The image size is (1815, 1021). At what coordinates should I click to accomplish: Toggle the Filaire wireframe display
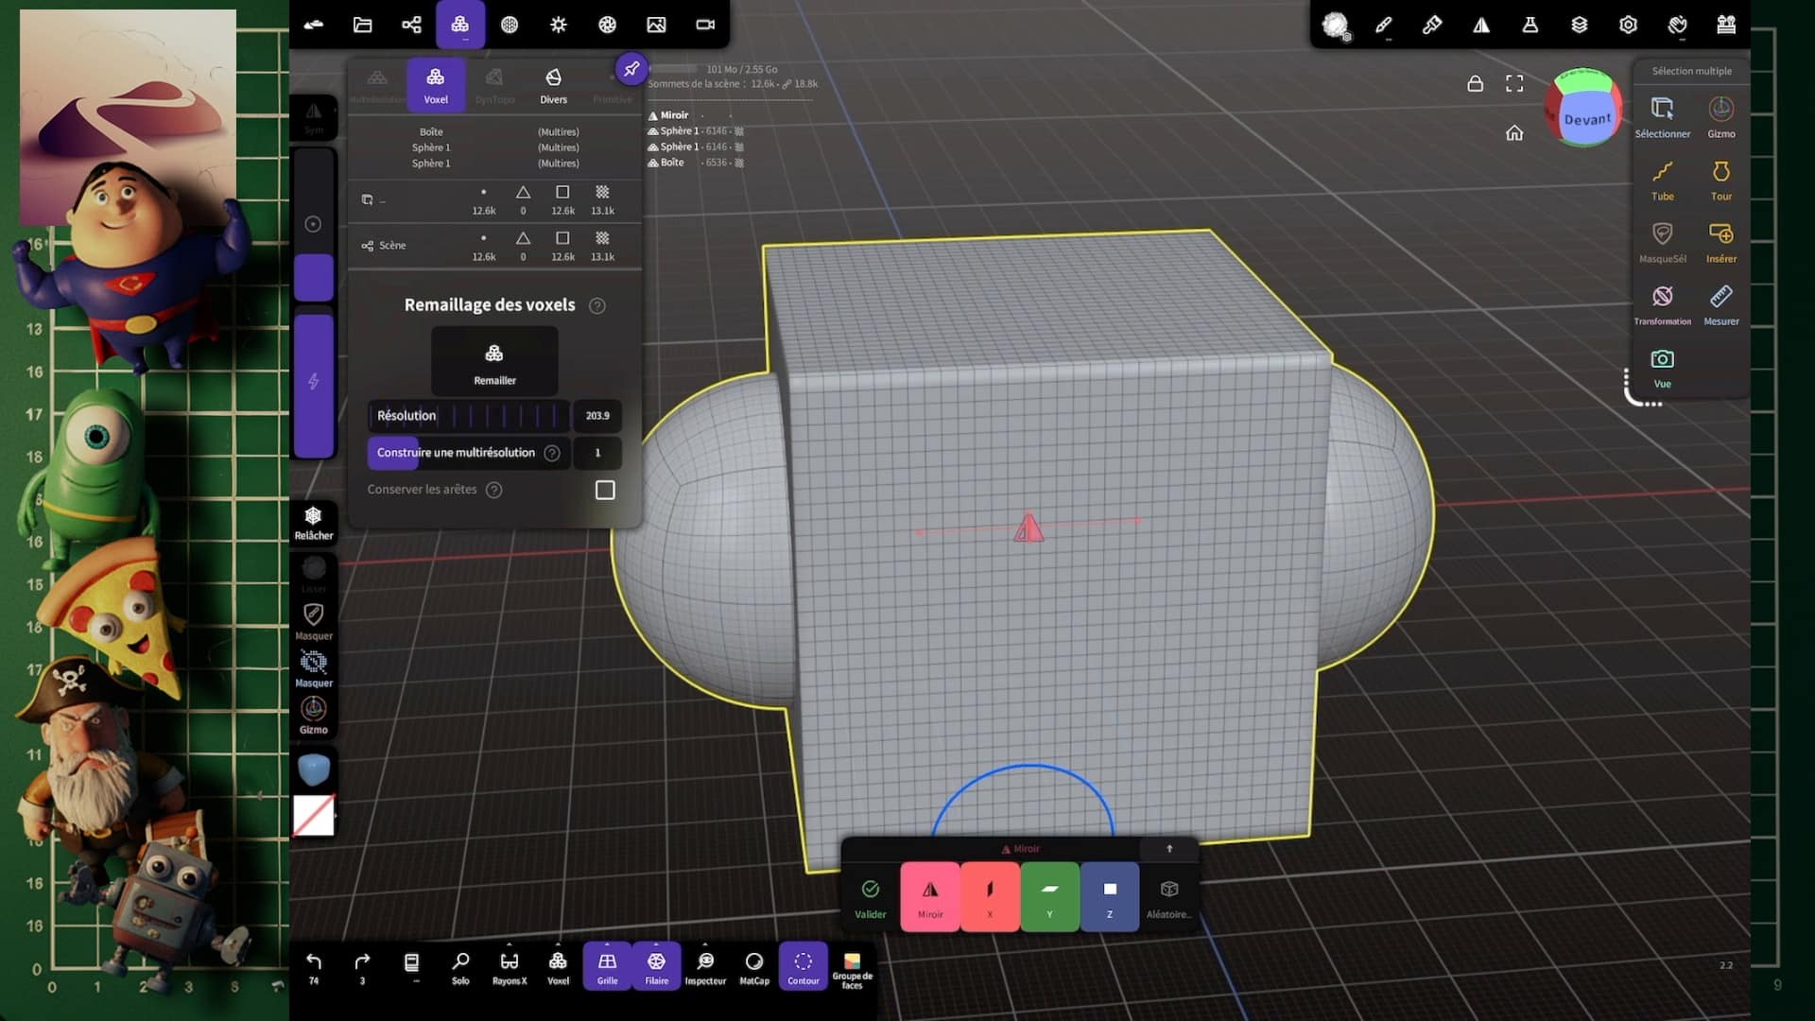click(656, 968)
